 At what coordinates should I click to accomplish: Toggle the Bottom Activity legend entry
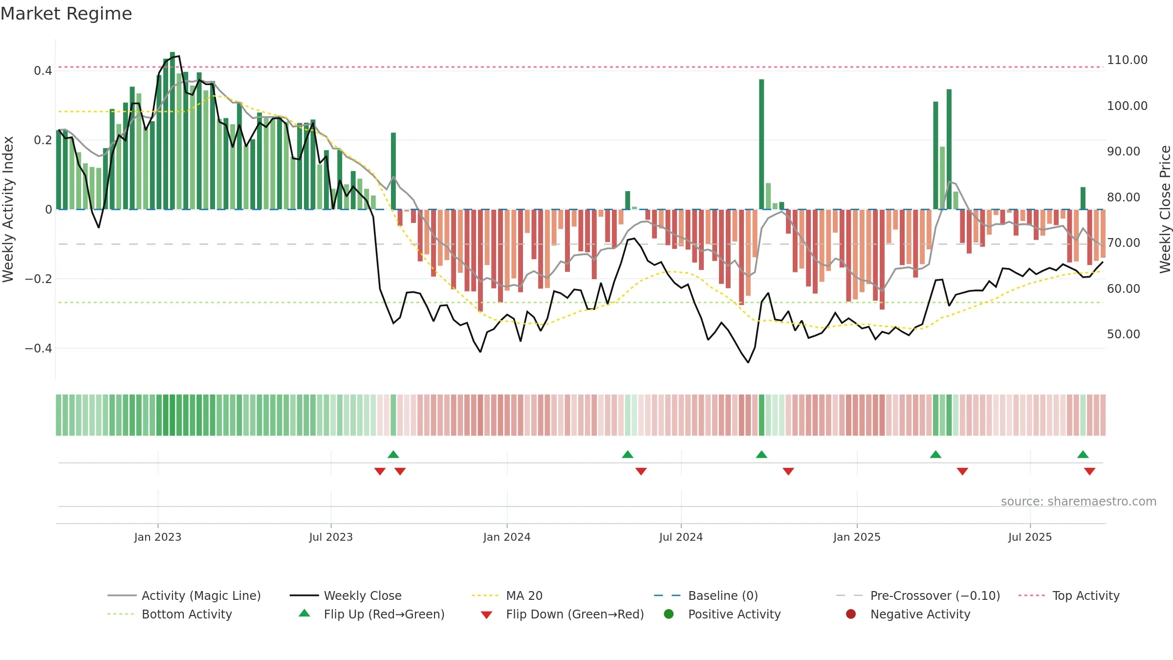[170, 614]
